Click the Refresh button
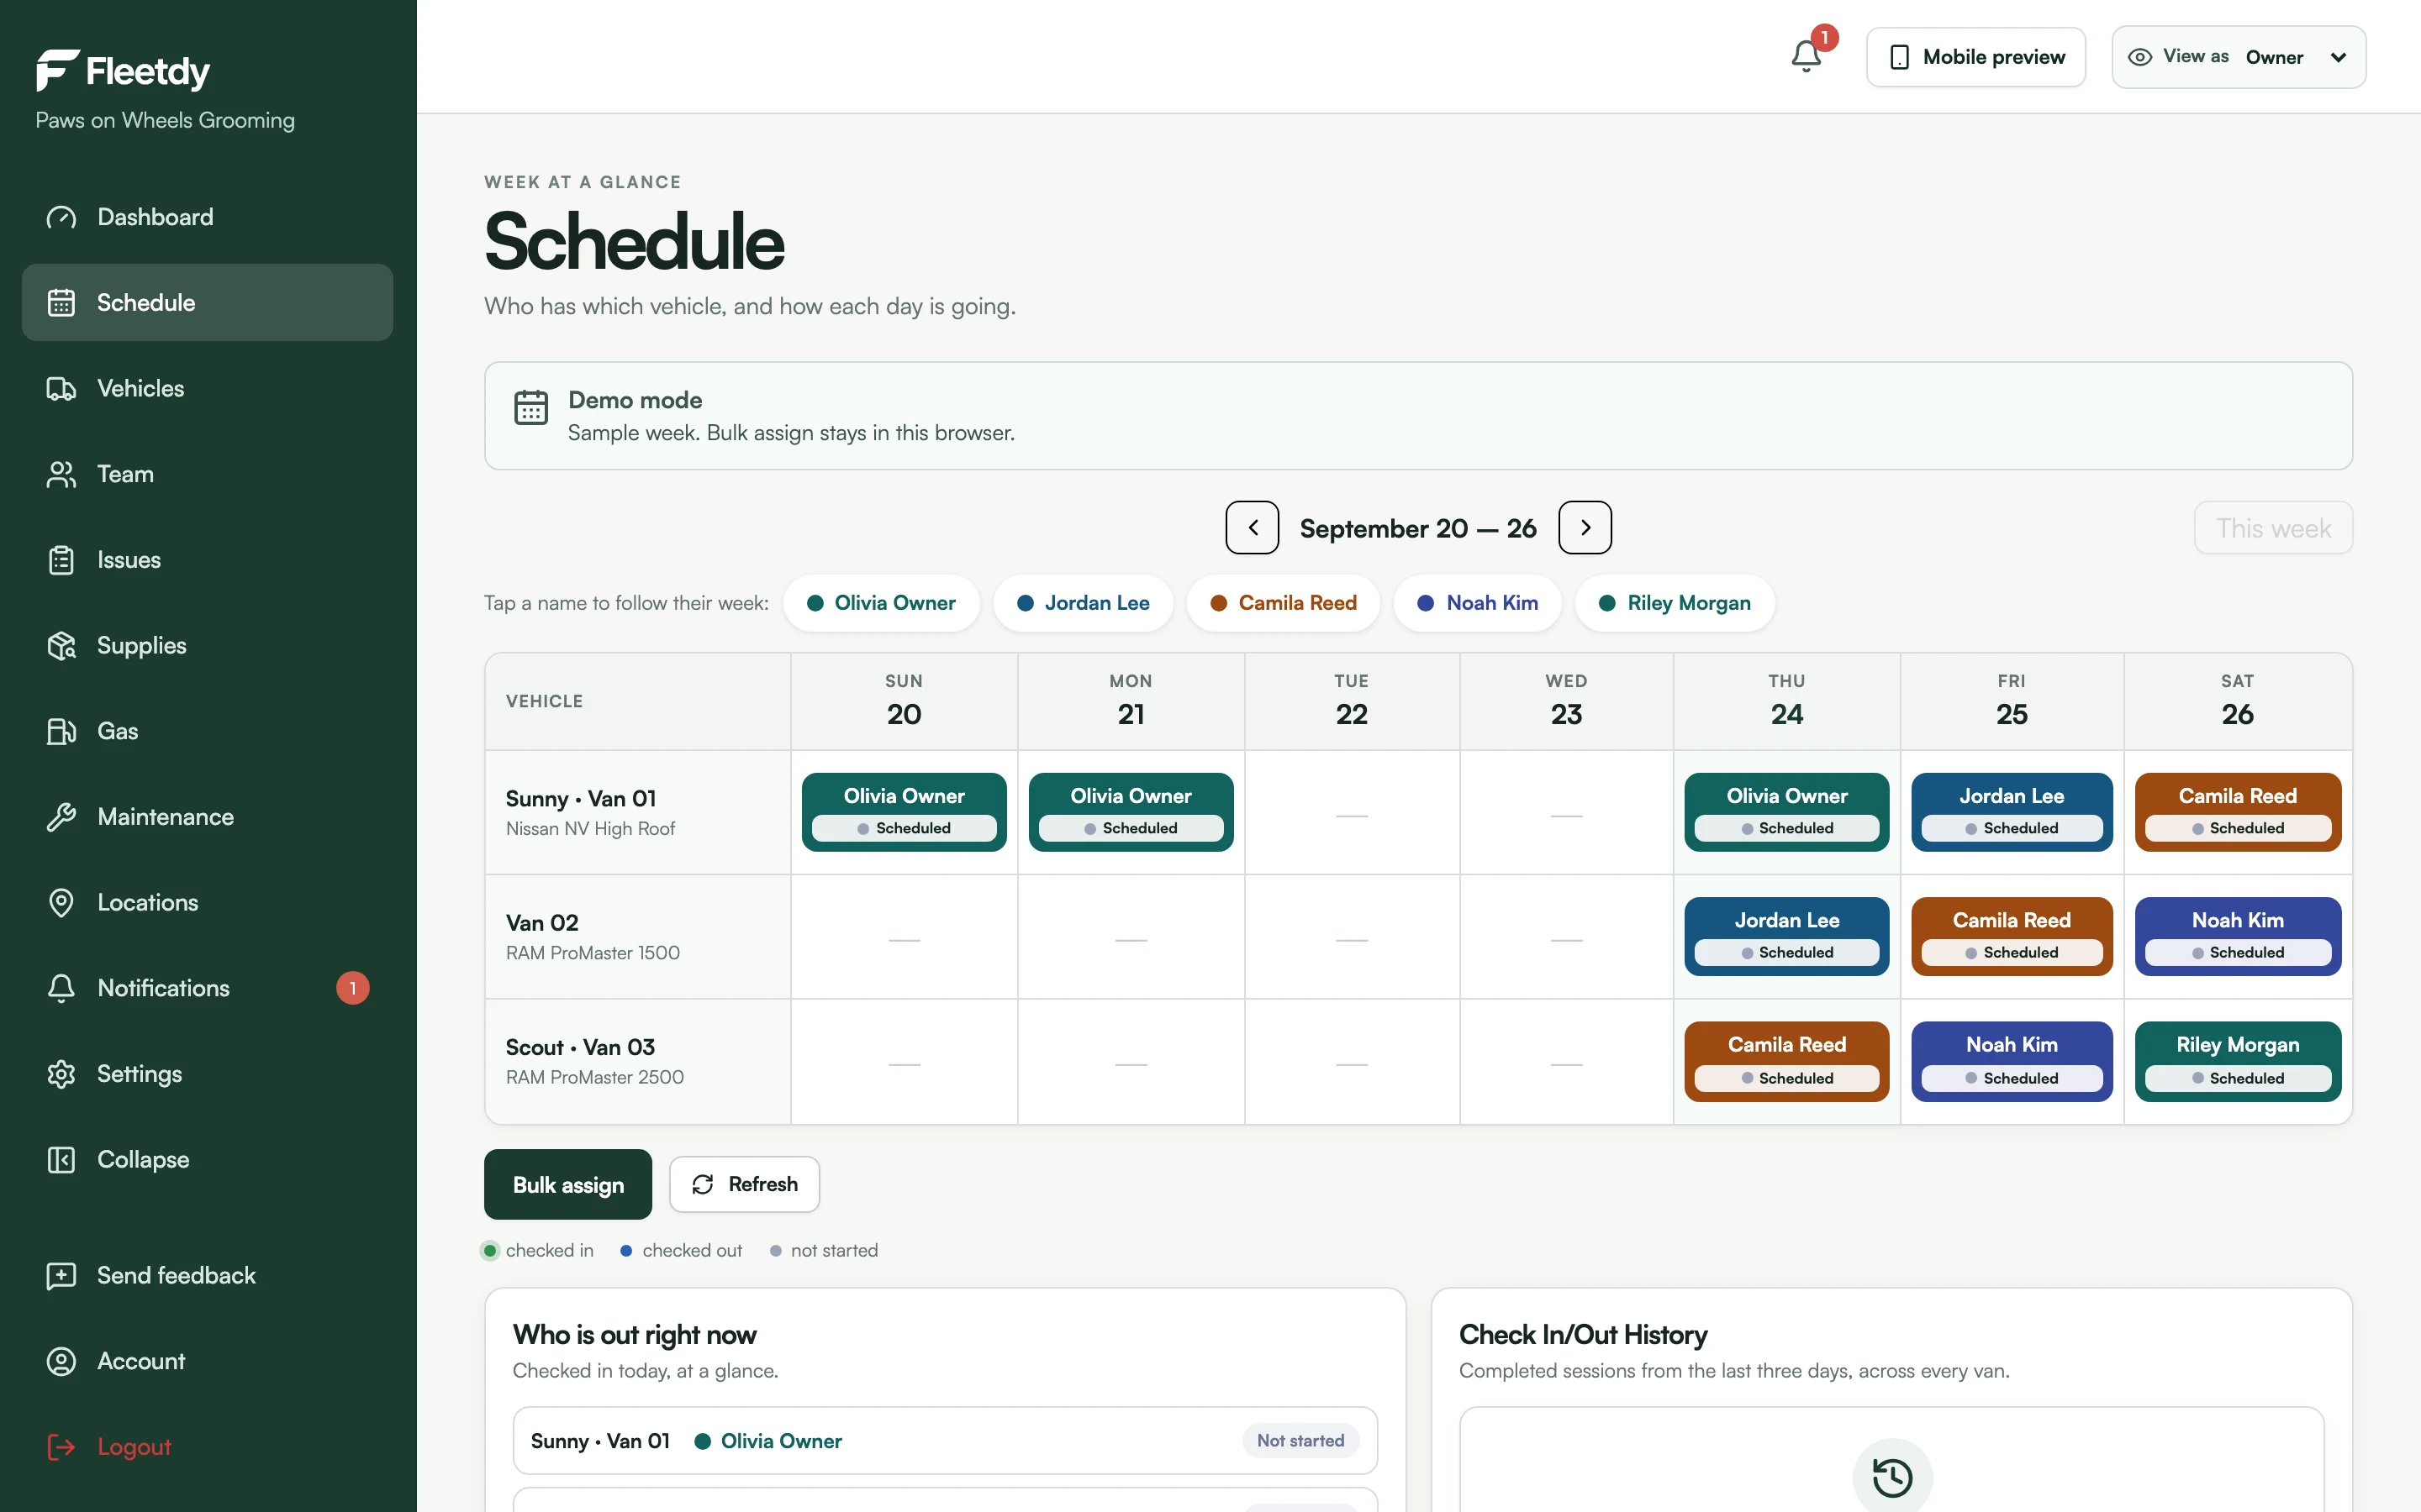This screenshot has height=1512, width=2421. 744,1184
